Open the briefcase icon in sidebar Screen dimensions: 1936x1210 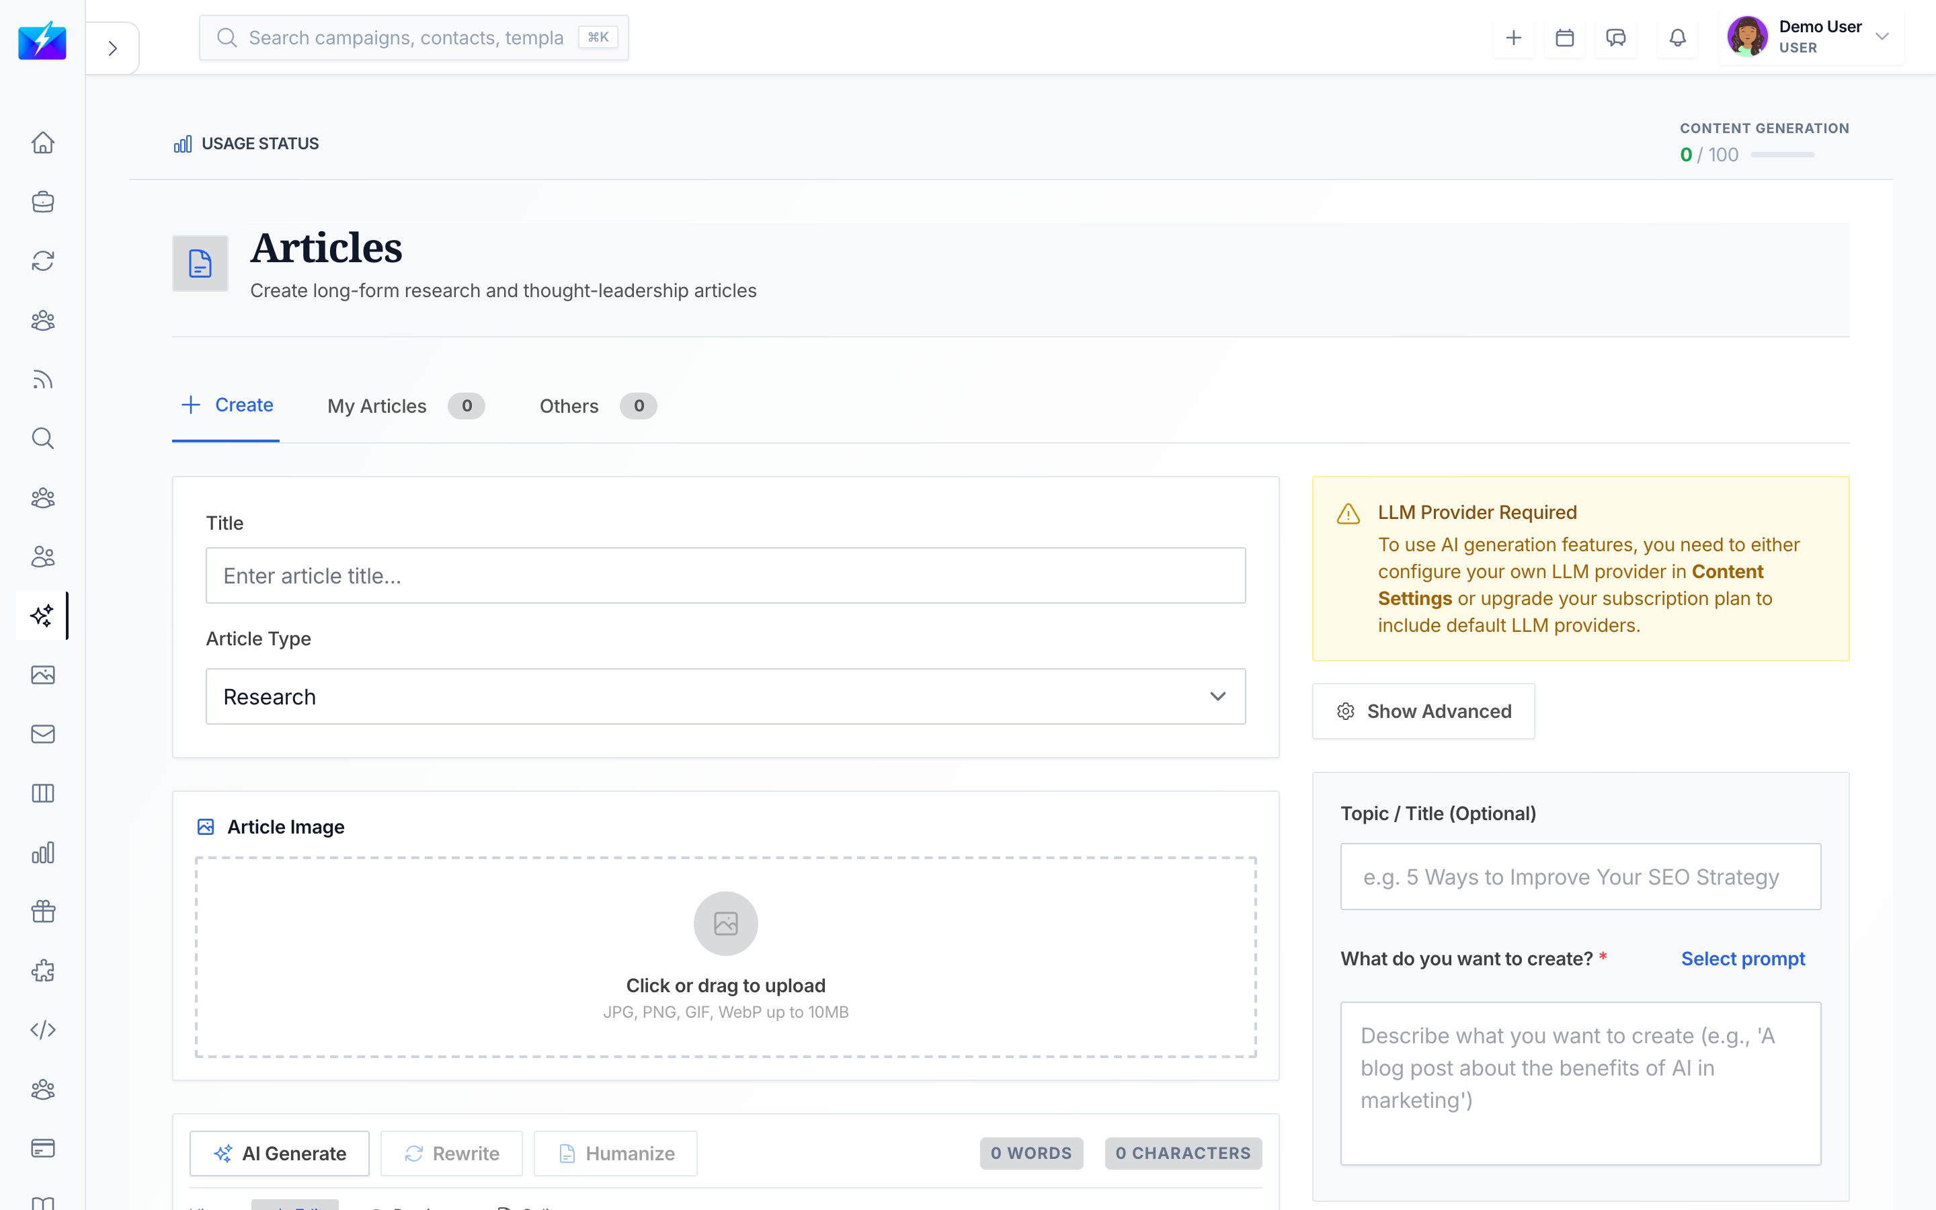[42, 202]
